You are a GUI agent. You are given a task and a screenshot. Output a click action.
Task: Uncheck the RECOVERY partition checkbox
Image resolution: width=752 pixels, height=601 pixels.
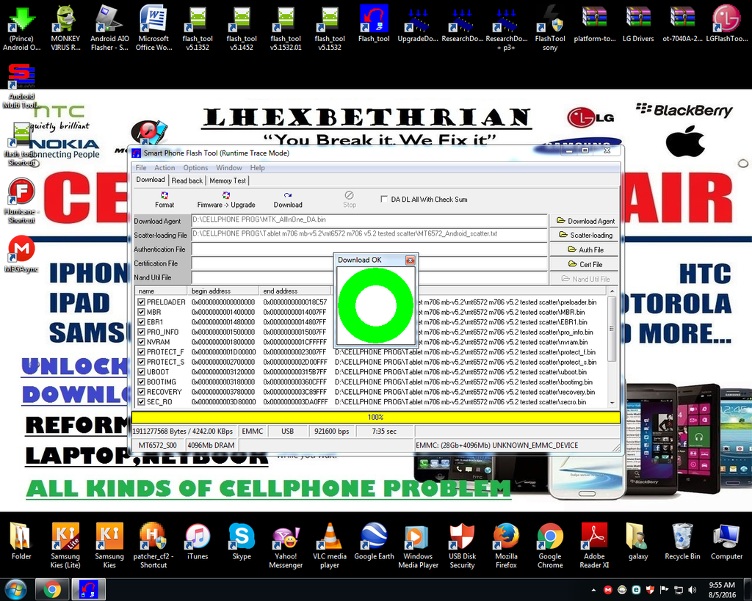(141, 392)
